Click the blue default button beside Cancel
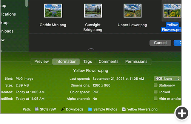The image size is (191, 124). tap(178, 43)
